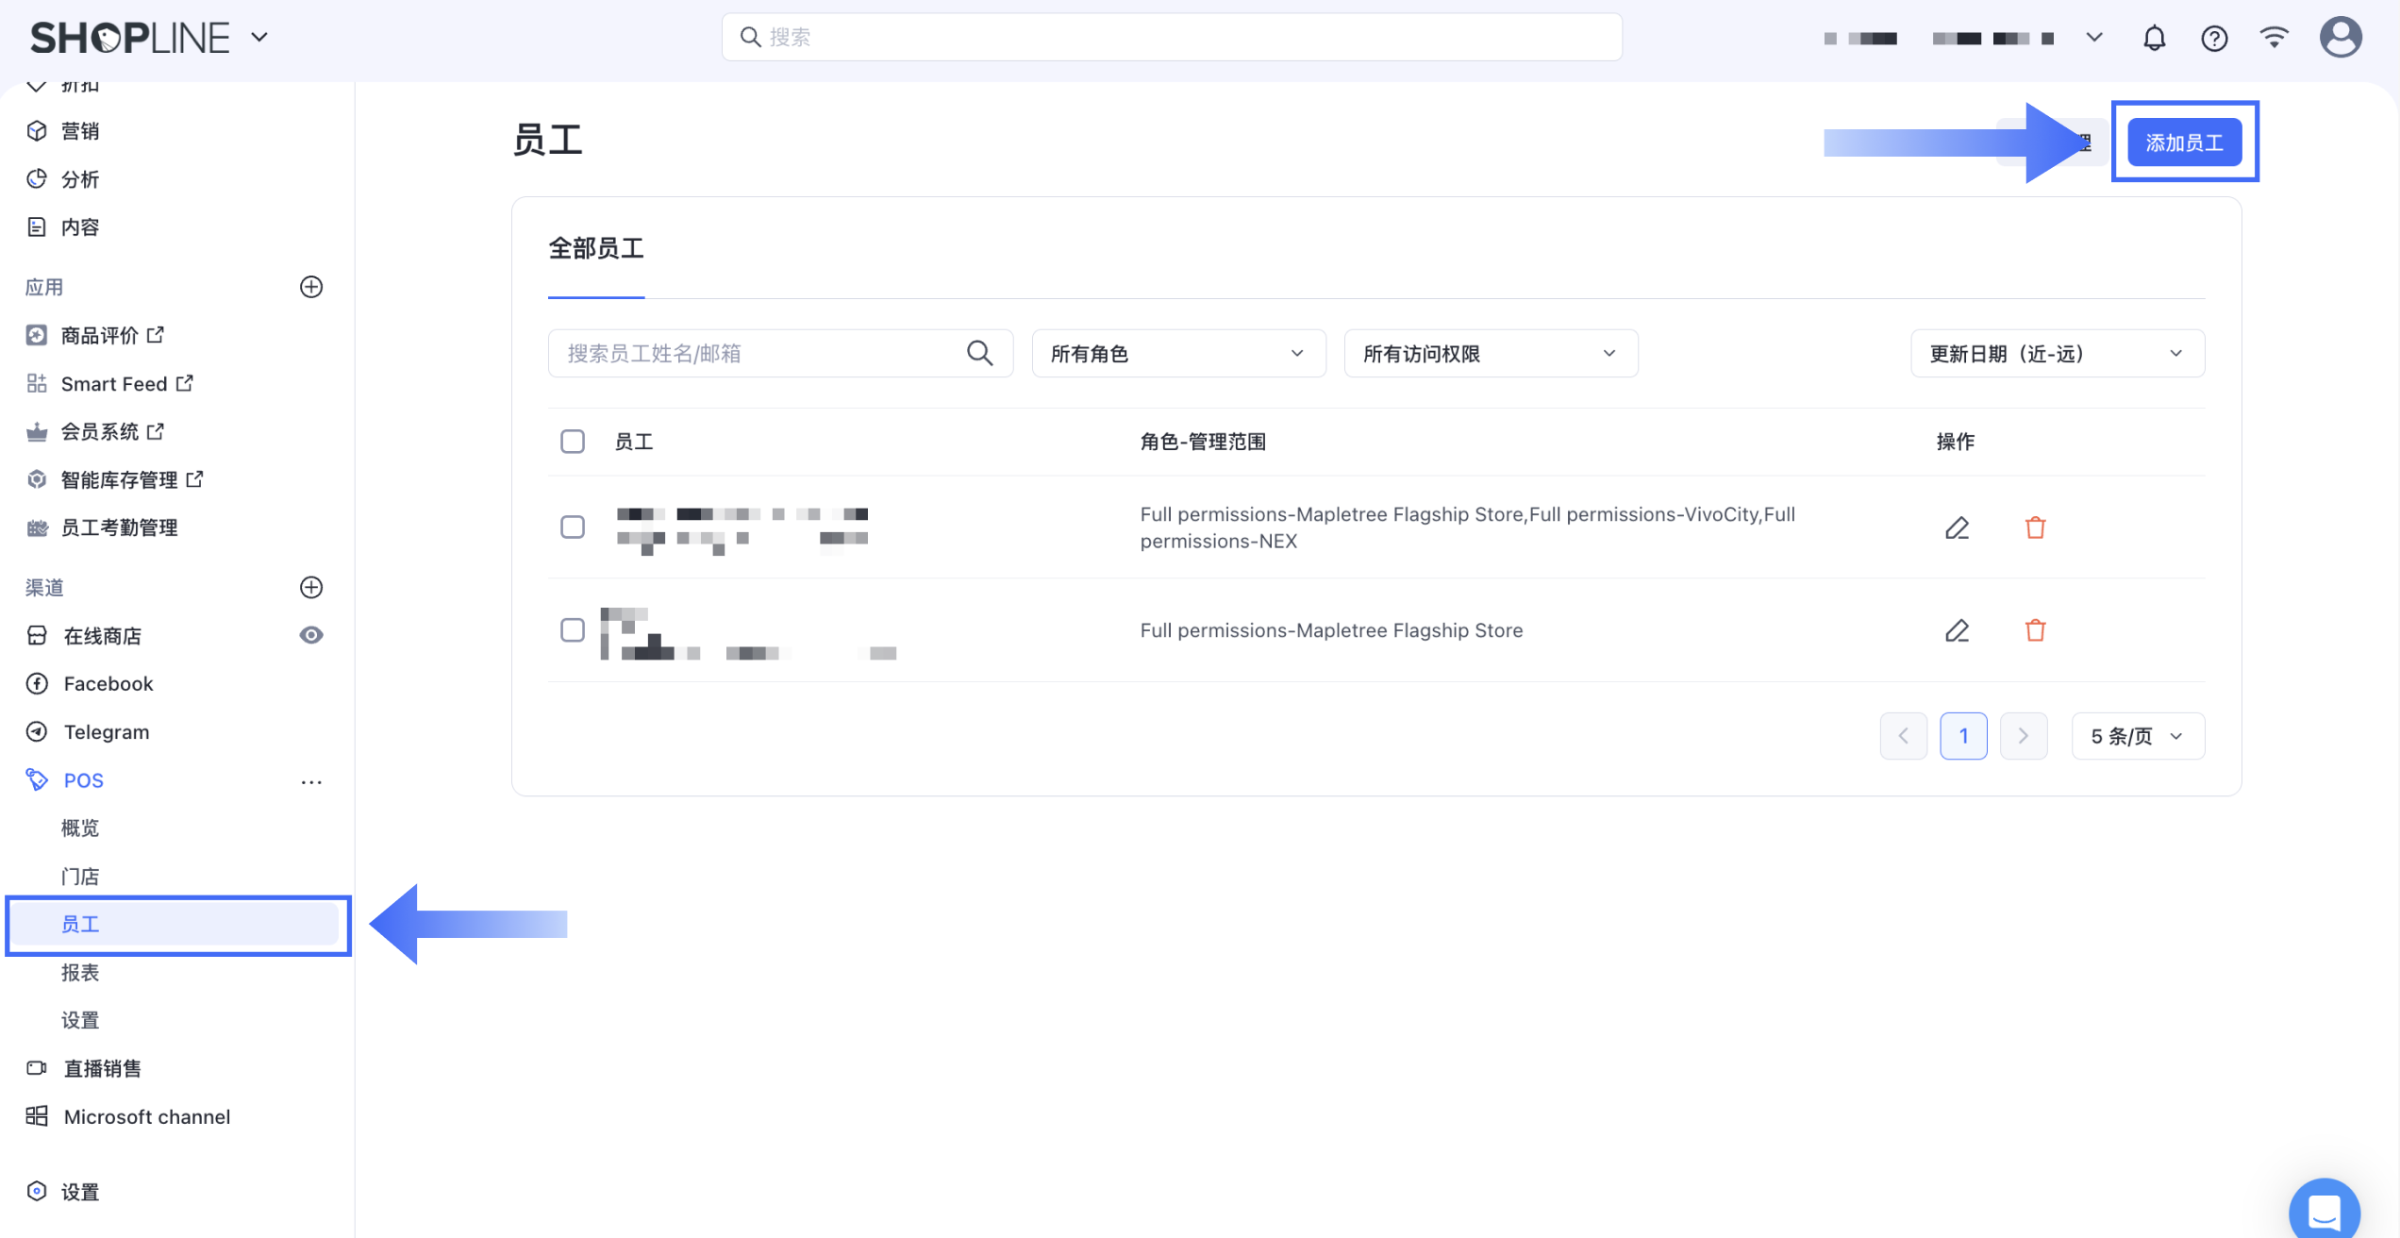The width and height of the screenshot is (2400, 1238).
Task: Go to pagination page 1 button
Action: pos(1963,736)
